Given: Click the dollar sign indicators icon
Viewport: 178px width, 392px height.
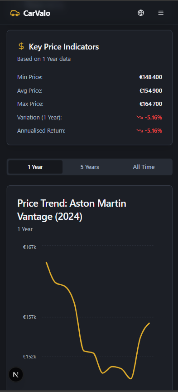Looking at the screenshot, I should (x=21, y=46).
